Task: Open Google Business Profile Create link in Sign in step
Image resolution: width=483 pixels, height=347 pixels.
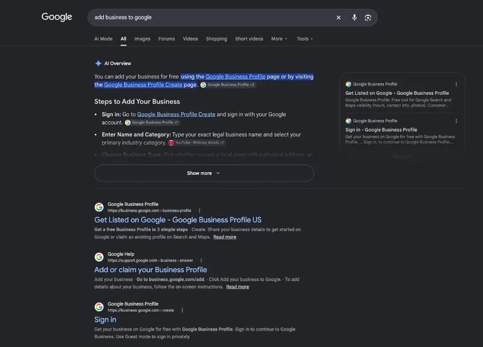Action: [176, 115]
